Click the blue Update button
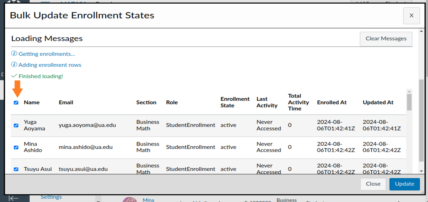The image size is (428, 202). (404, 184)
